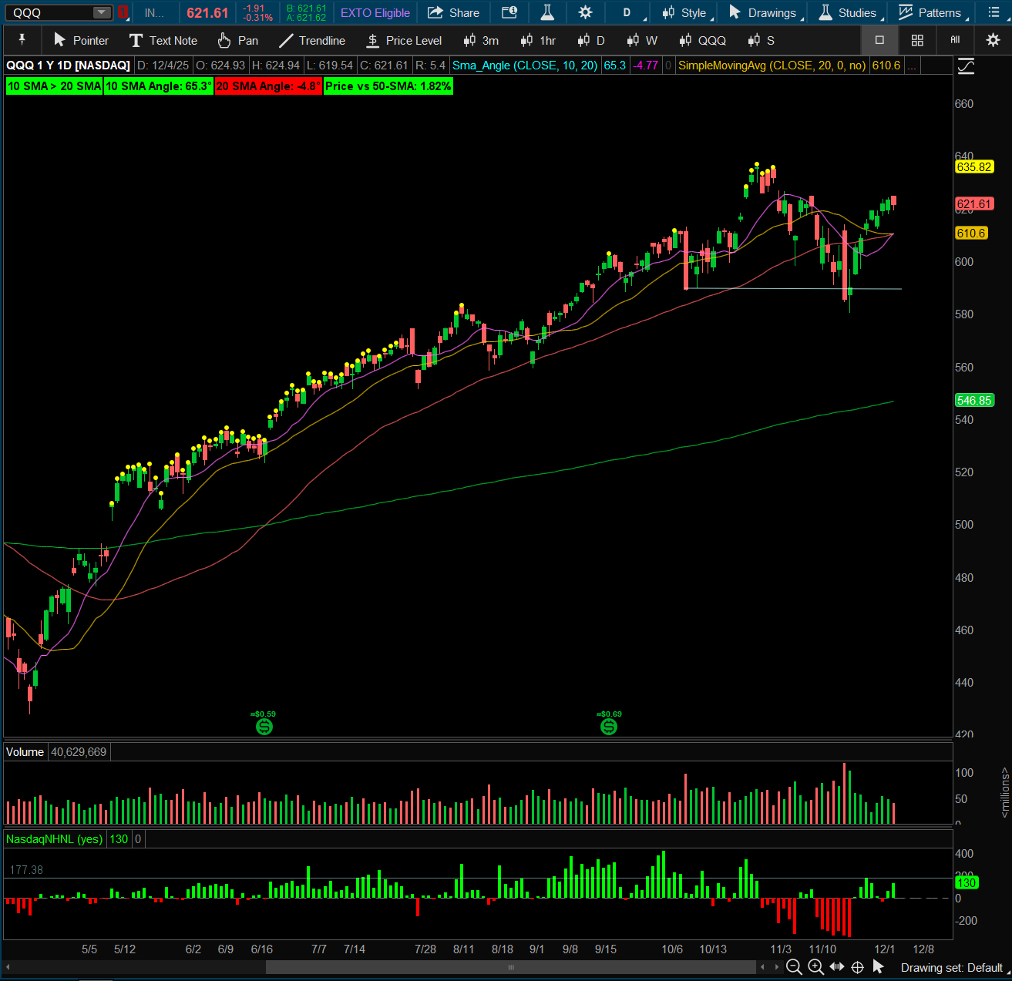Click the 10 SMA > 20 SMA label
Viewport: 1012px width, 981px height.
pyautogui.click(x=55, y=86)
